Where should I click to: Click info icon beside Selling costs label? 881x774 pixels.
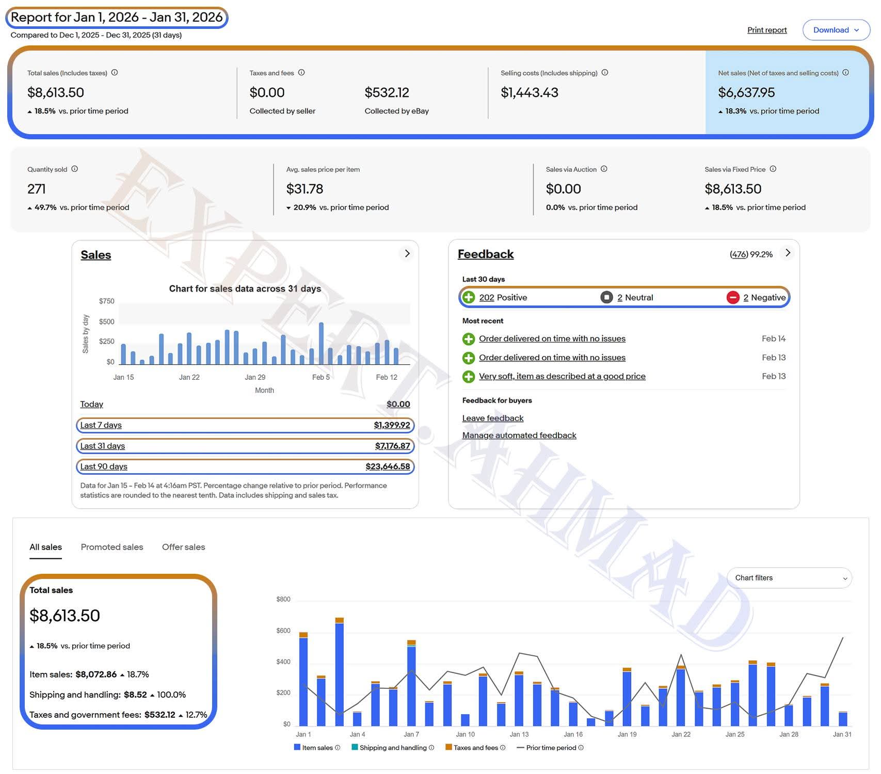pos(605,73)
